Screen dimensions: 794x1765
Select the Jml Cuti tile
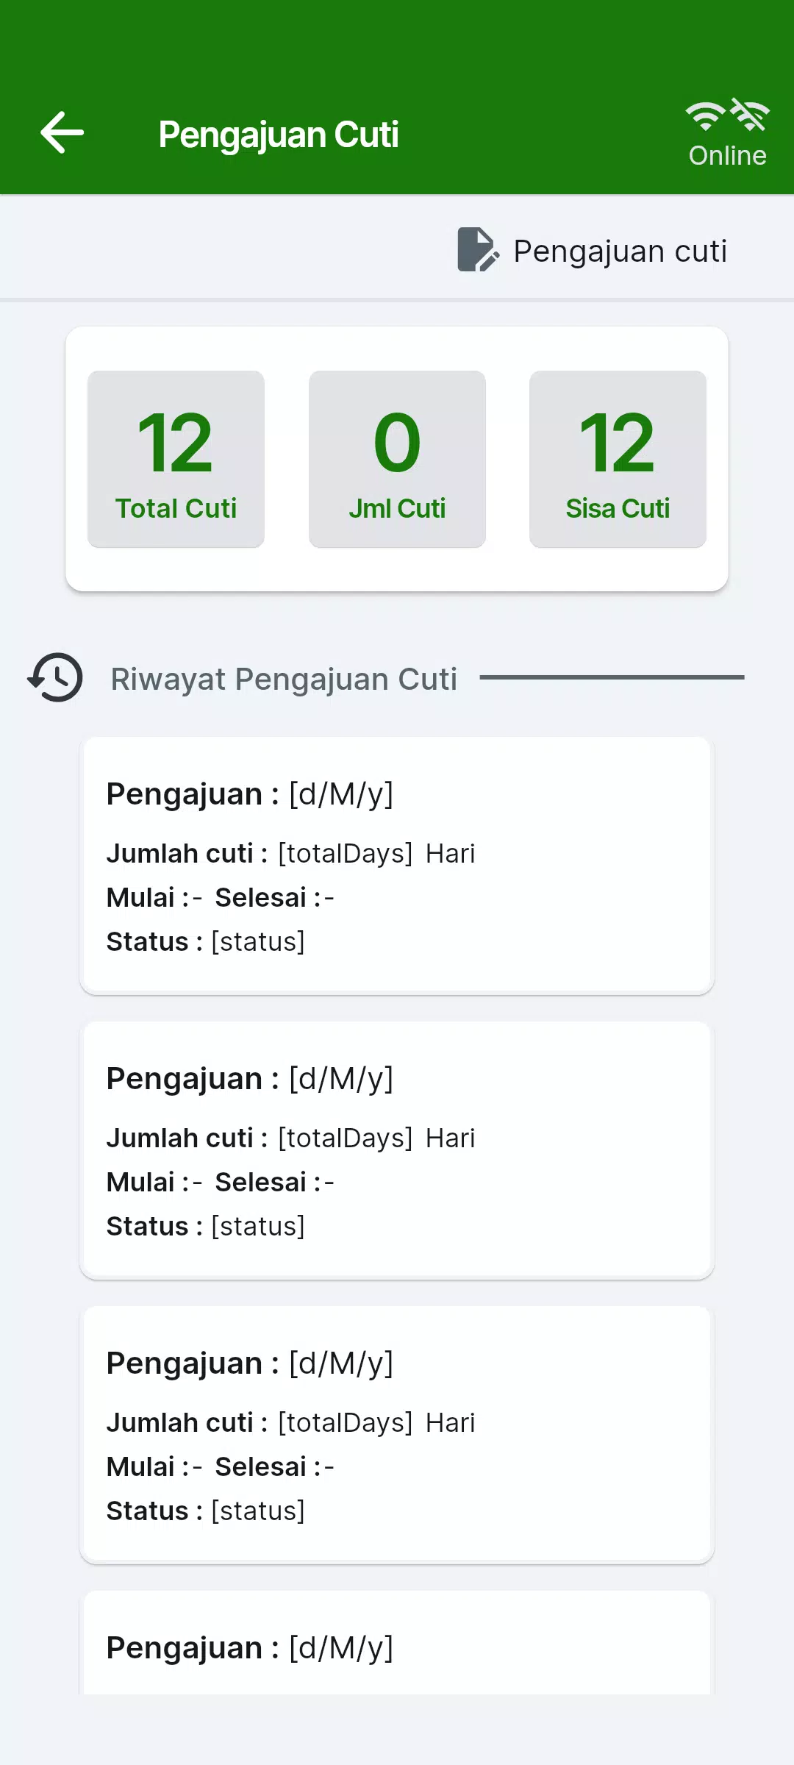tap(397, 459)
